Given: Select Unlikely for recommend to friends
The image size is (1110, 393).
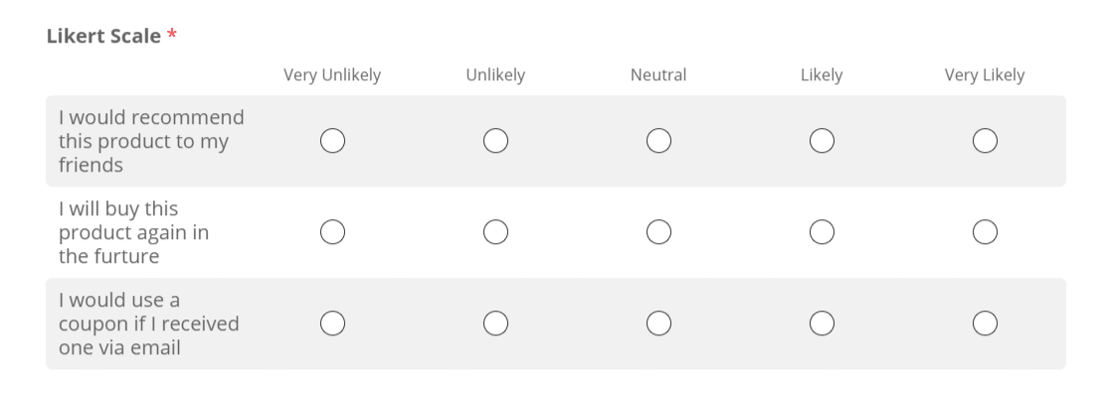Looking at the screenshot, I should (495, 141).
